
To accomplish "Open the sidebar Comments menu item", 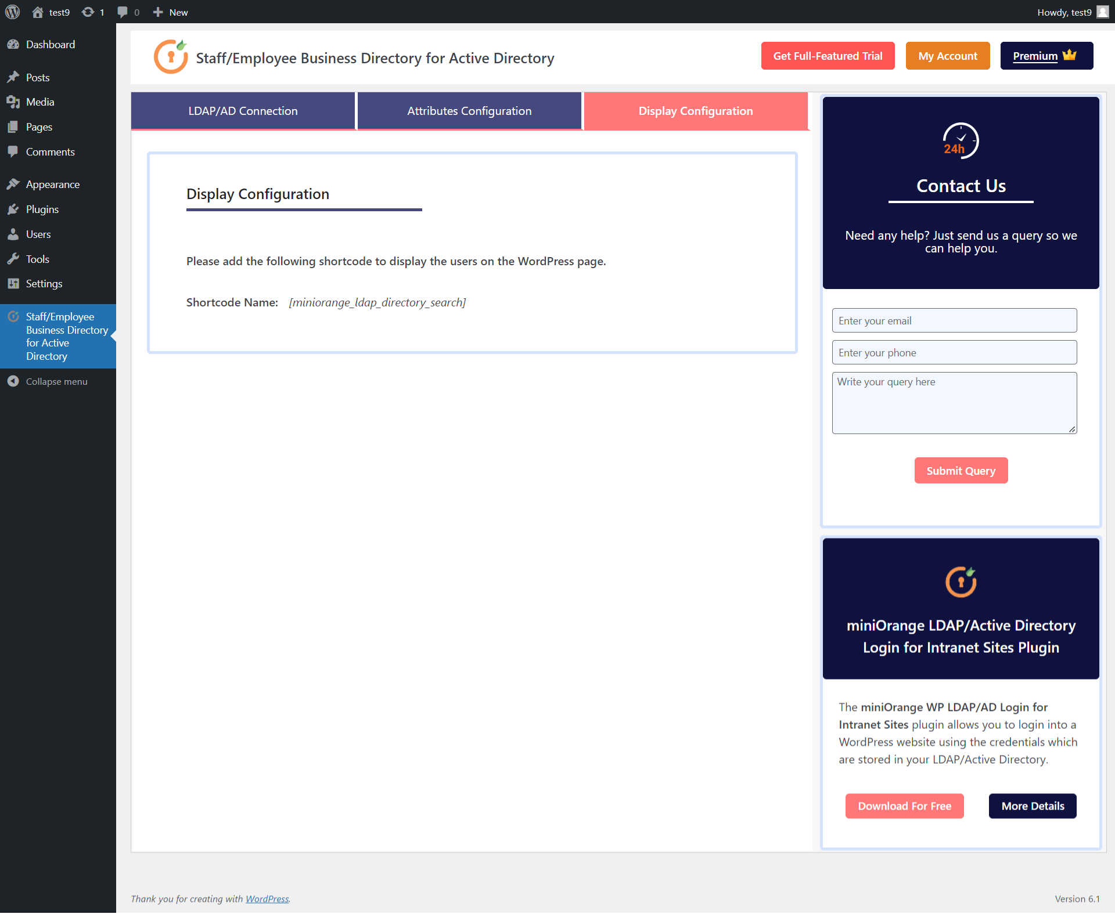I will tap(58, 152).
